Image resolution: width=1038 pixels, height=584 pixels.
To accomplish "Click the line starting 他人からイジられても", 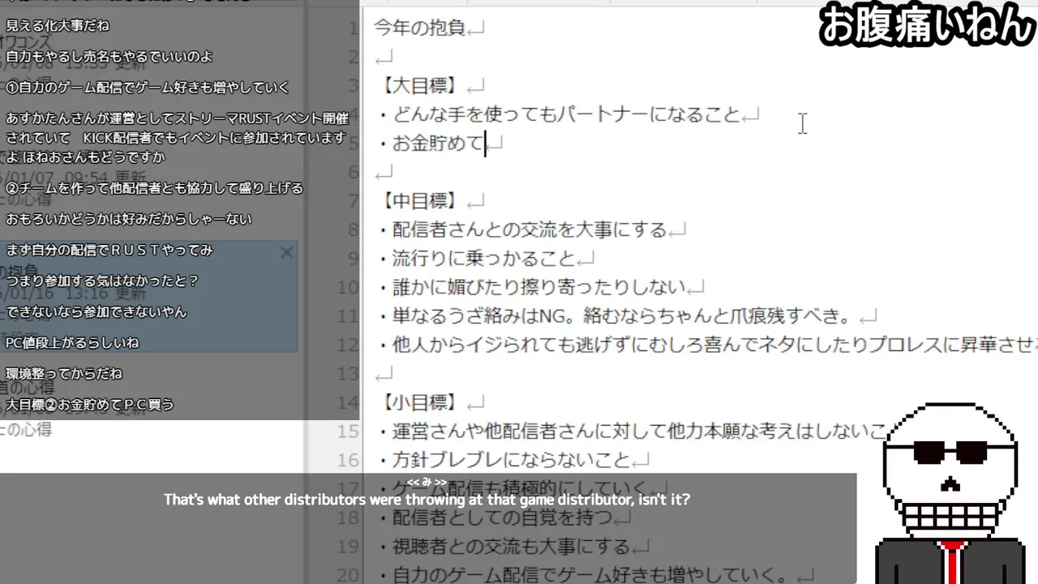I will (707, 345).
